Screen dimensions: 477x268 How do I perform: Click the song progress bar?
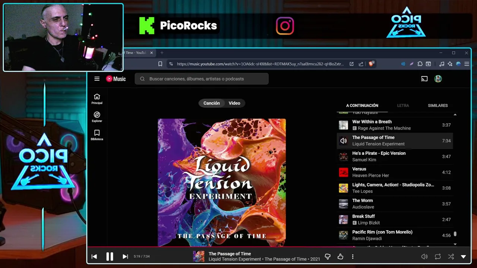coord(279,247)
